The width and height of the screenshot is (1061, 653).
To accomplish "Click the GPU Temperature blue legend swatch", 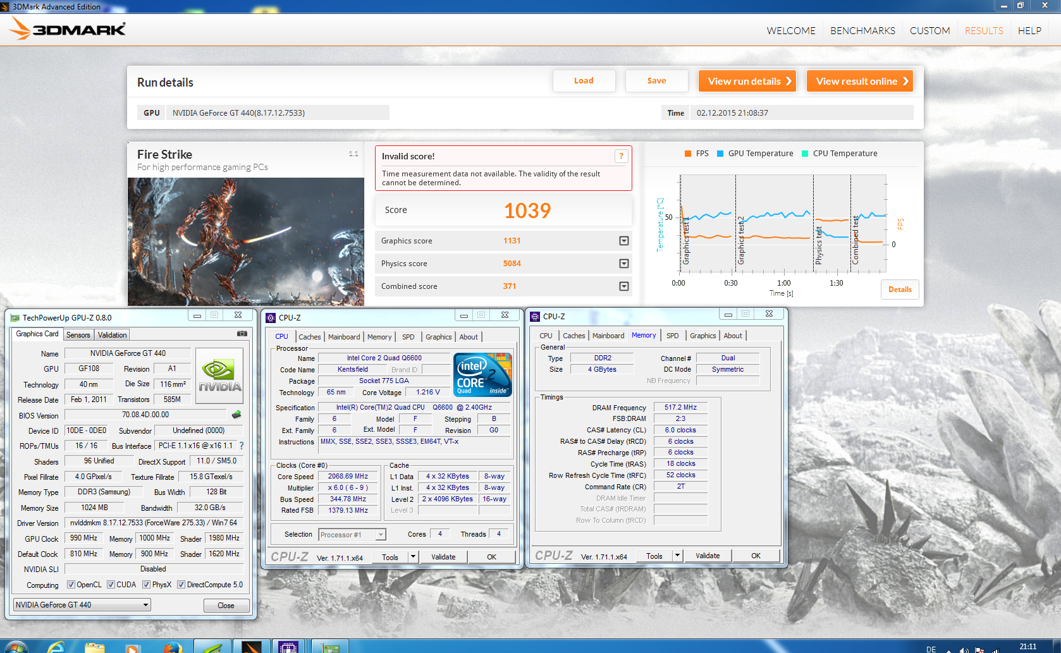I will click(x=720, y=154).
